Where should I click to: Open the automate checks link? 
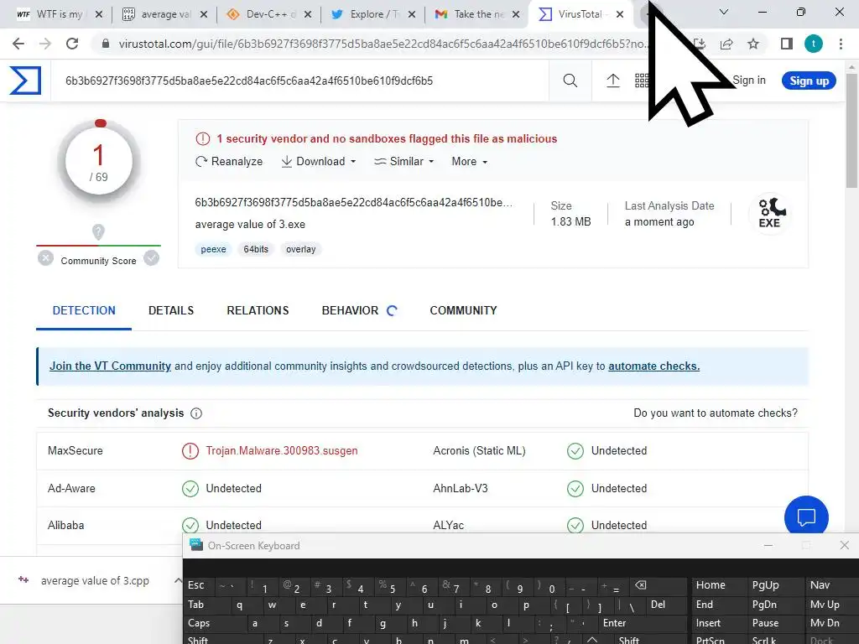tap(653, 366)
